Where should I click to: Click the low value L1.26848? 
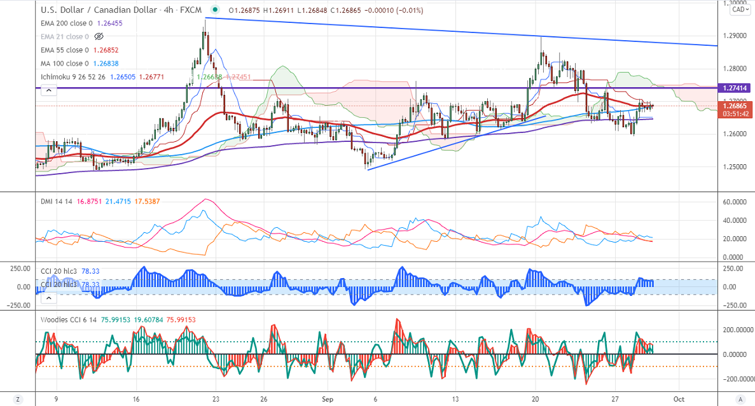[312, 10]
